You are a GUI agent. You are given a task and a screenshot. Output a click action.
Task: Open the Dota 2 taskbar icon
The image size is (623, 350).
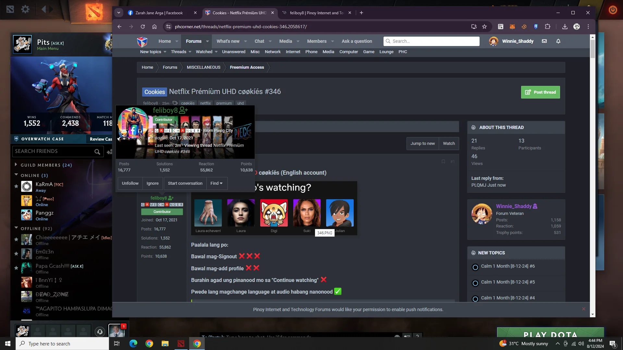(181, 344)
